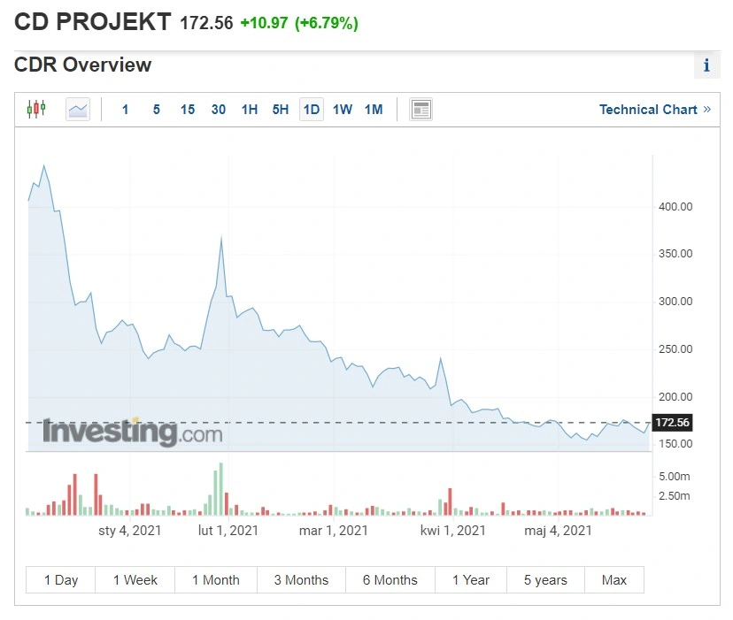Click the 350.00 price axis label
733x620 pixels.
(675, 254)
